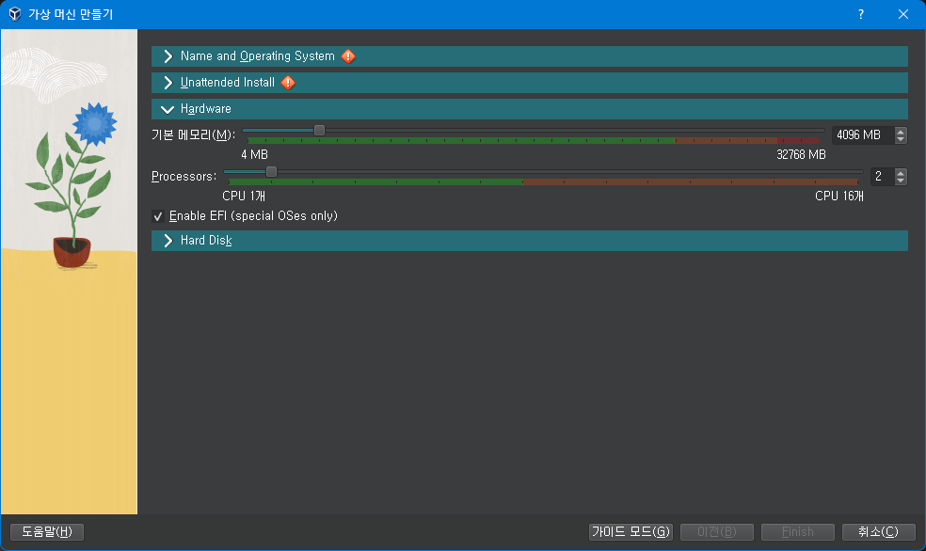
Task: Click the 'CPU 1개' minimum label
Action: pyautogui.click(x=244, y=196)
